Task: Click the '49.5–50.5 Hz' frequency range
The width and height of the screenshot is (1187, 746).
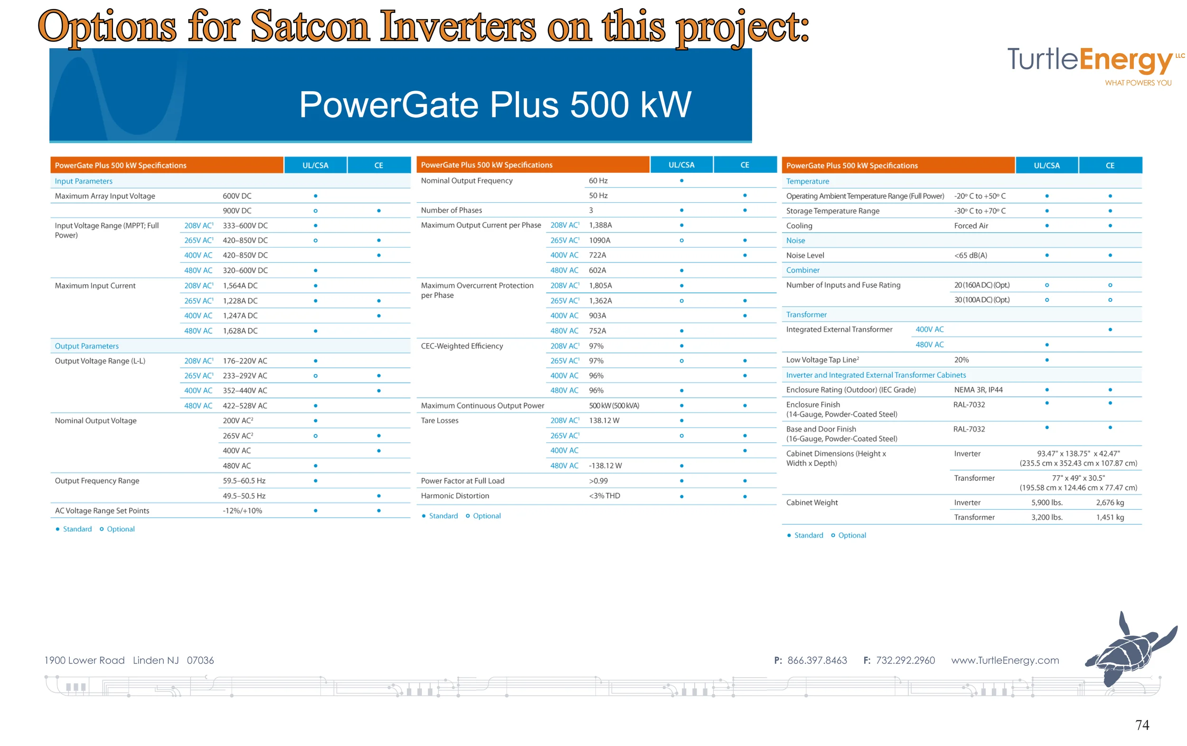Action: pos(244,496)
